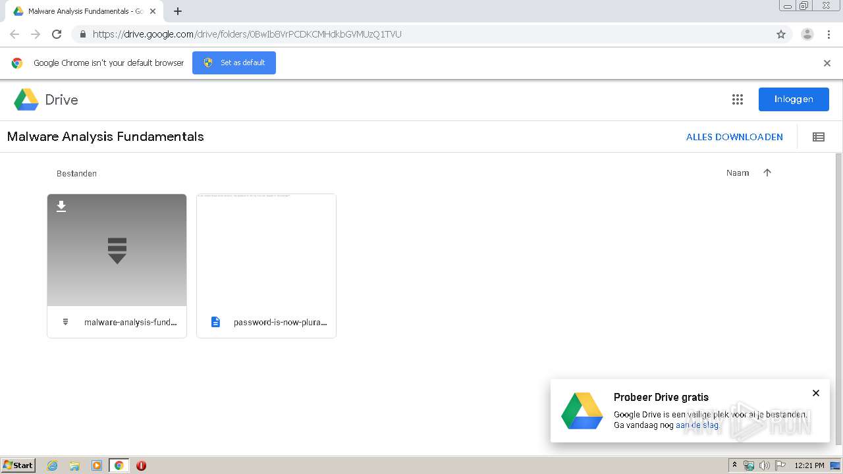Open Internet Explorer from taskbar

click(x=53, y=465)
